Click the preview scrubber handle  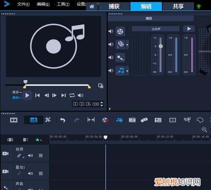coord(25,81)
